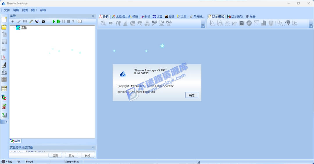The width and height of the screenshot is (314, 164).
Task: Click the yellow table layout sidebar icon
Action: pyautogui.click(x=4, y=89)
